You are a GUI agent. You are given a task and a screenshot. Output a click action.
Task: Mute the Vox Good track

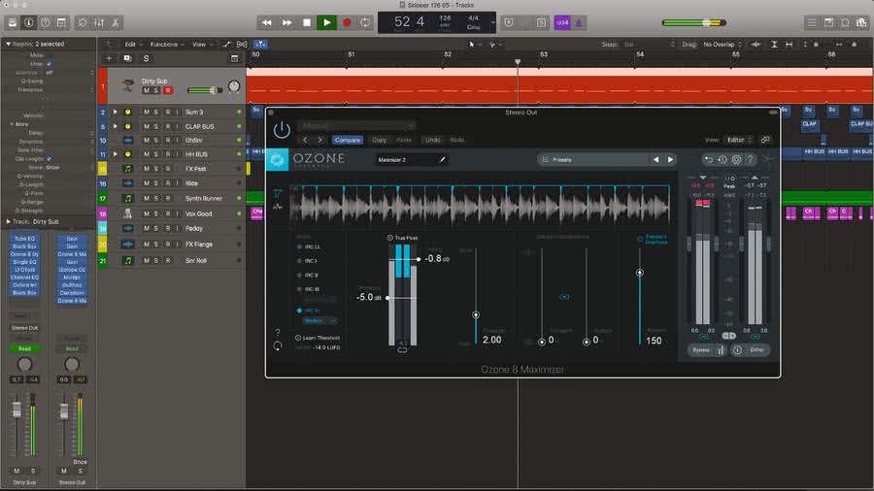(146, 213)
